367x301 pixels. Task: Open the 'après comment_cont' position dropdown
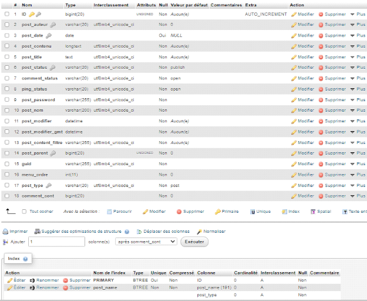(x=146, y=242)
